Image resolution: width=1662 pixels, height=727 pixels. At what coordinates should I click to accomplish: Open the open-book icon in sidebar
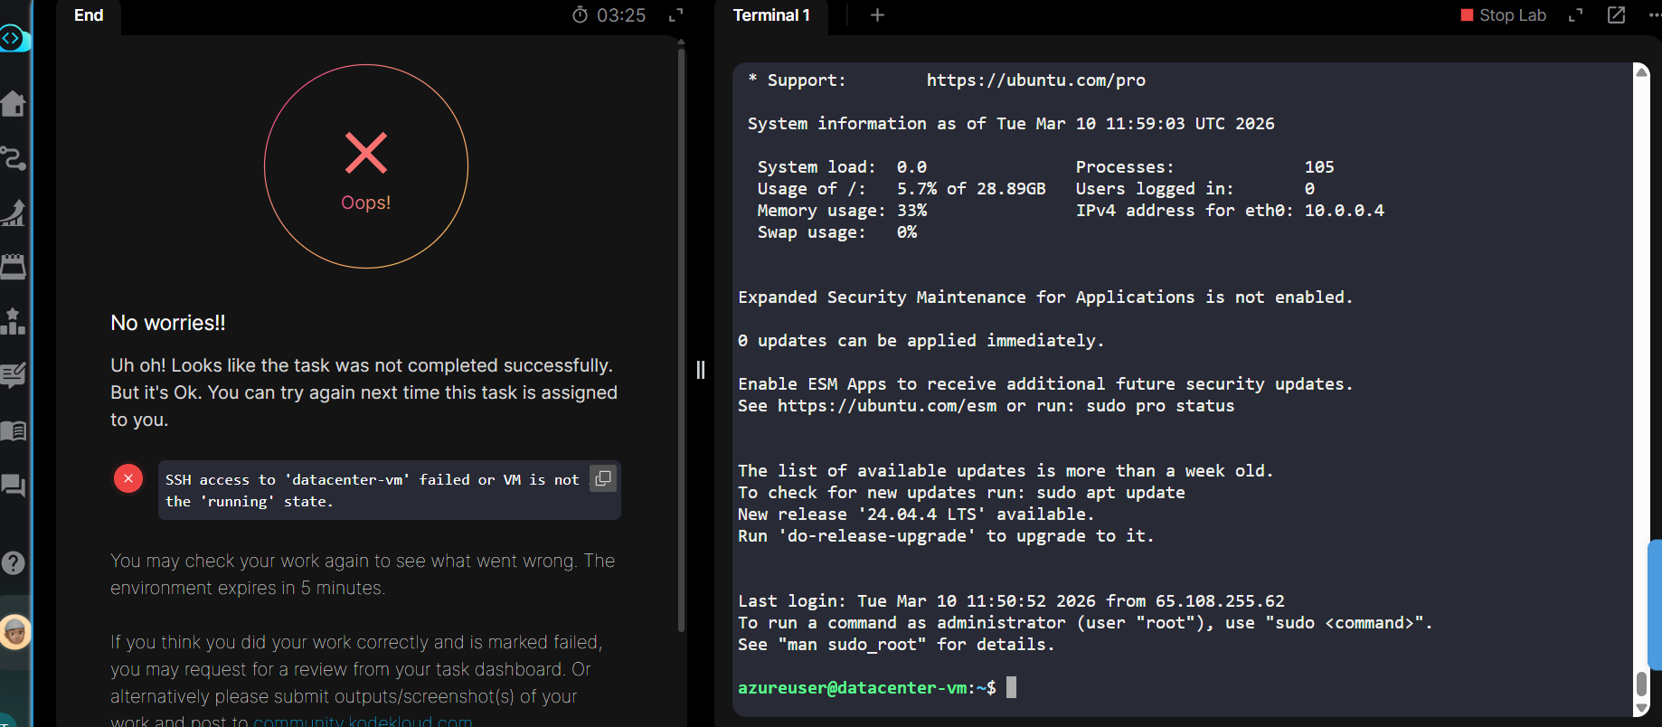(x=13, y=430)
